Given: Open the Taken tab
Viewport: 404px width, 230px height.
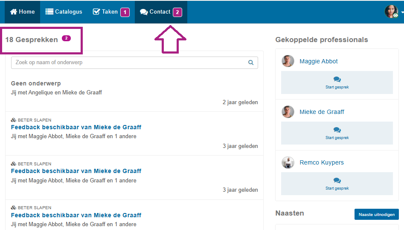Looking at the screenshot, I should [x=111, y=12].
